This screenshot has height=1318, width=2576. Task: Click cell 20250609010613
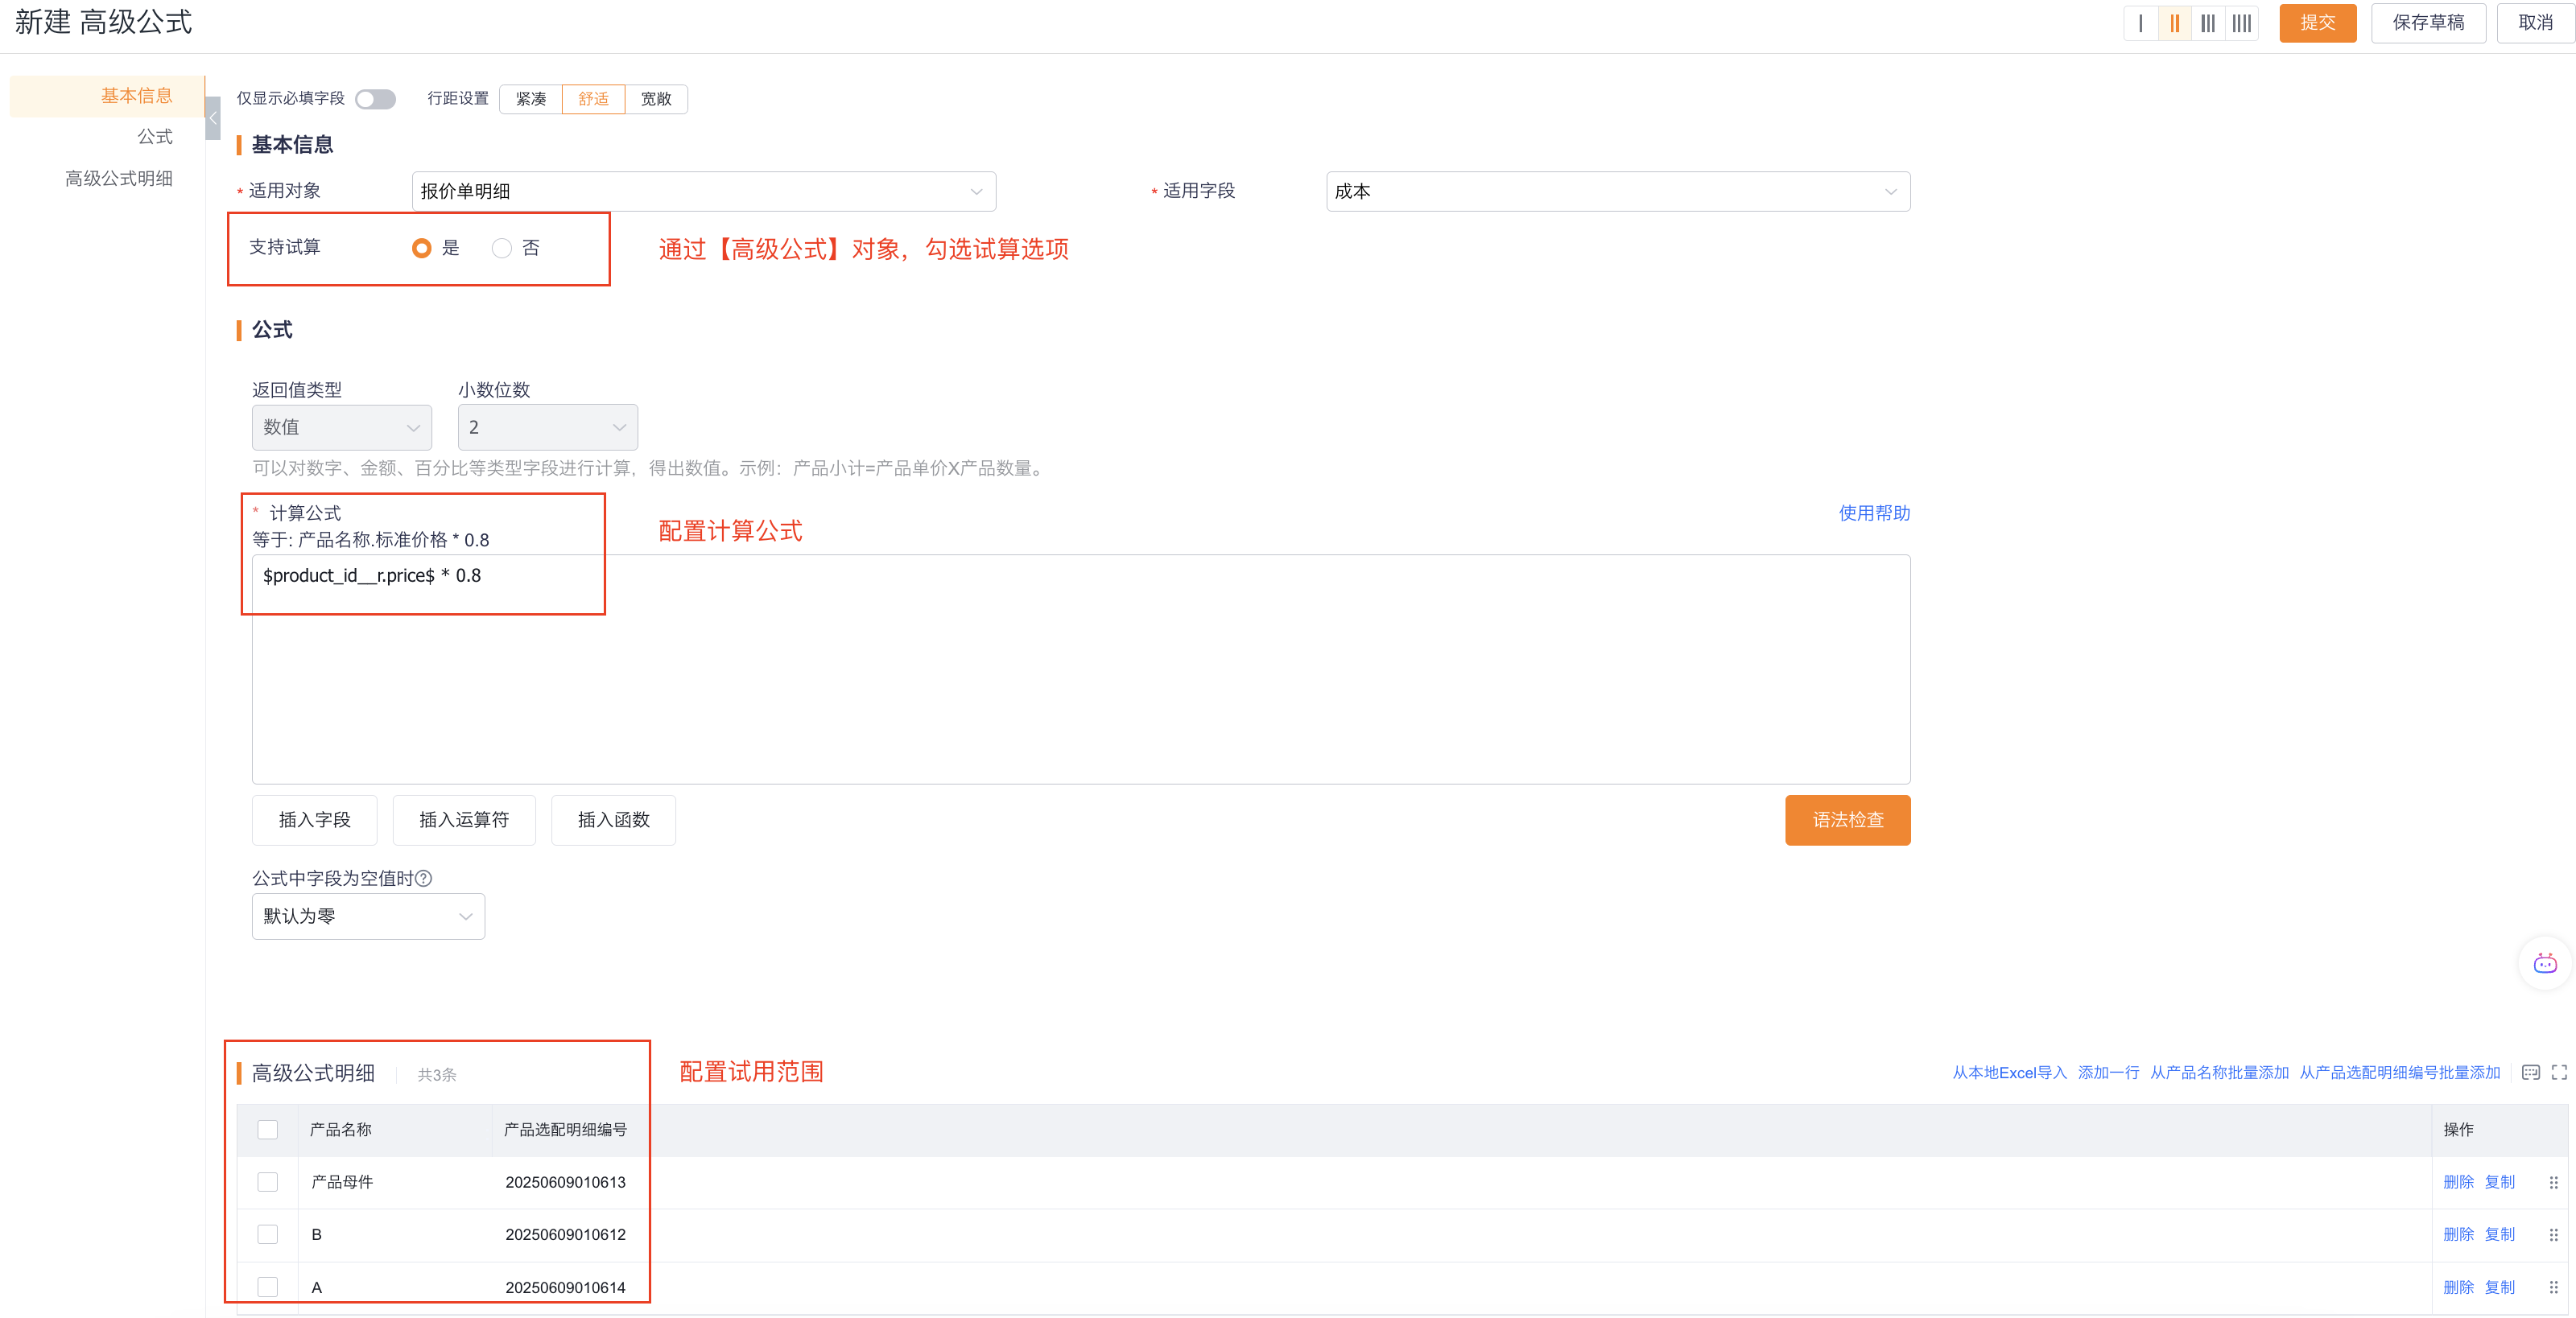pos(565,1182)
